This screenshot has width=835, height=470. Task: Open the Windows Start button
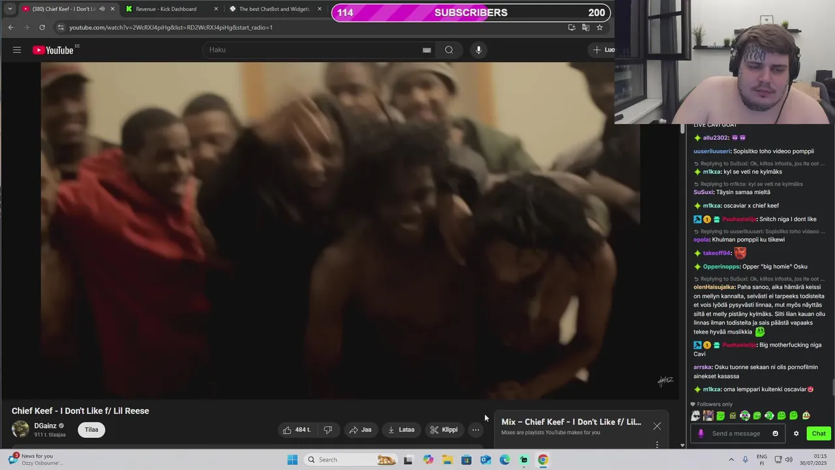click(x=292, y=460)
